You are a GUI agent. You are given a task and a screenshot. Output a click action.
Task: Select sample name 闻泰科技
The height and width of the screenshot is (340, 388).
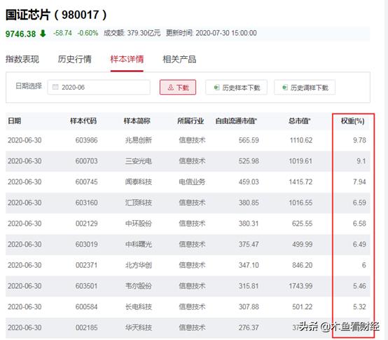pos(139,182)
